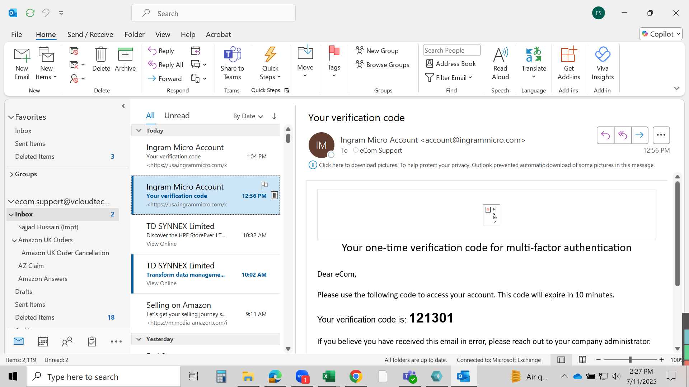Open TD SYNNEX 10:32 AM message
The width and height of the screenshot is (689, 387).
pos(206,235)
